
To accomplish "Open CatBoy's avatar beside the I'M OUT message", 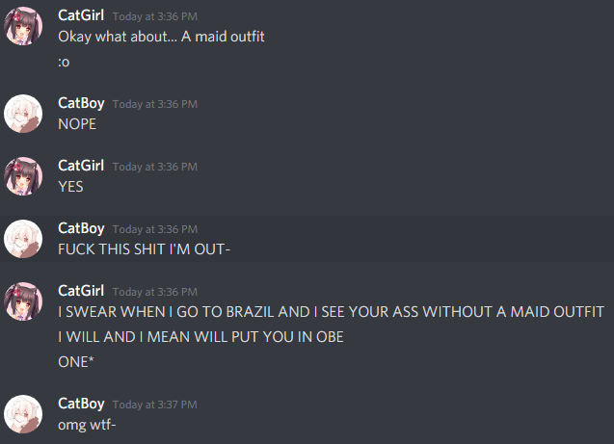I will tap(23, 239).
